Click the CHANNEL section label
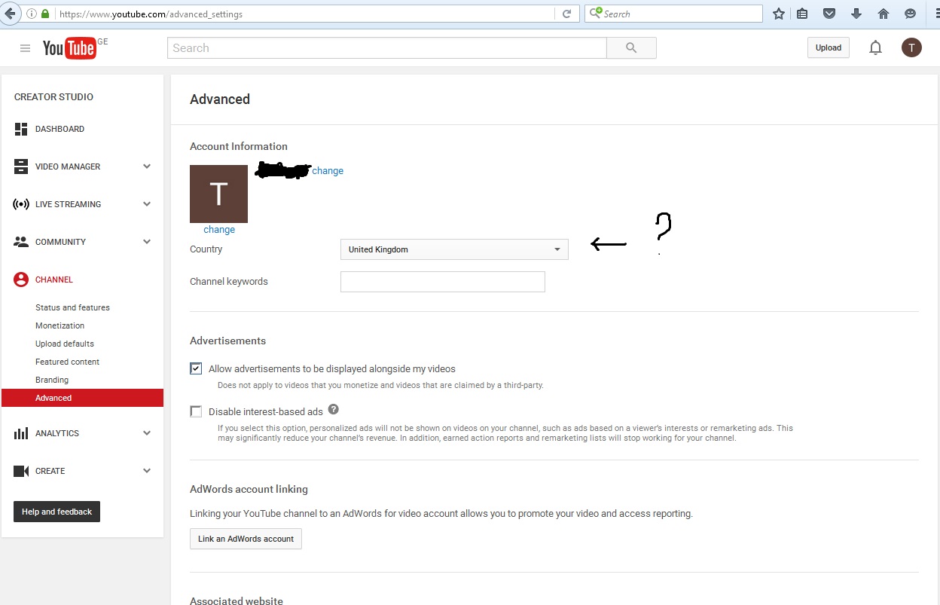 (54, 280)
